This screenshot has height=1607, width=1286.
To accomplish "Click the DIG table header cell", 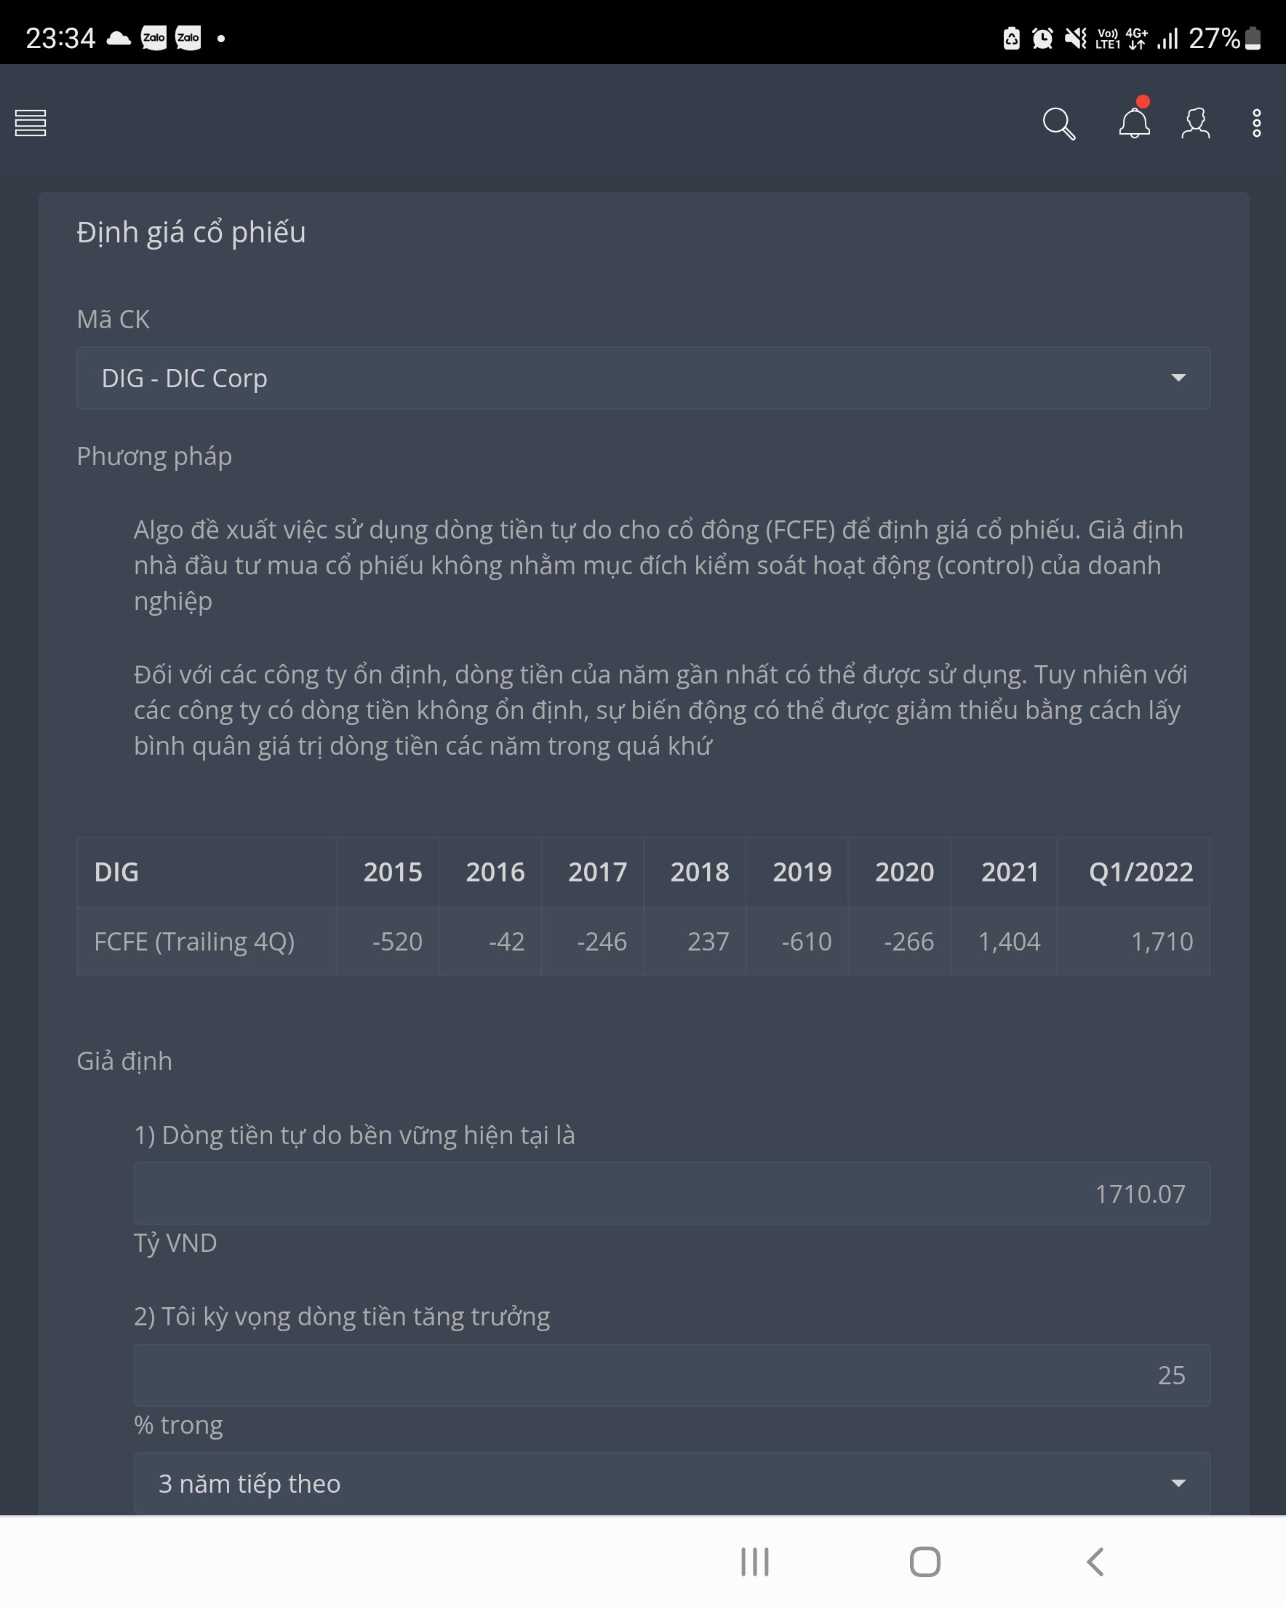I will click(117, 872).
